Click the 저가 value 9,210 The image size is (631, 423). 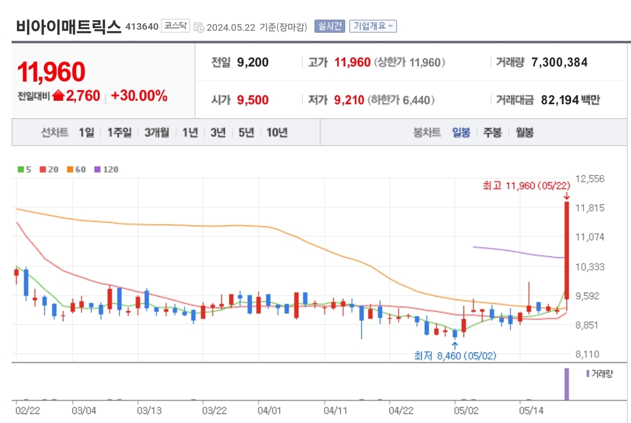pyautogui.click(x=349, y=100)
